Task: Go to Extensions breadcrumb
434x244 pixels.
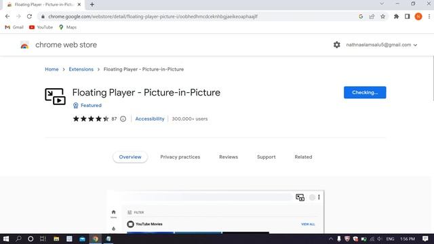Action: click(81, 69)
